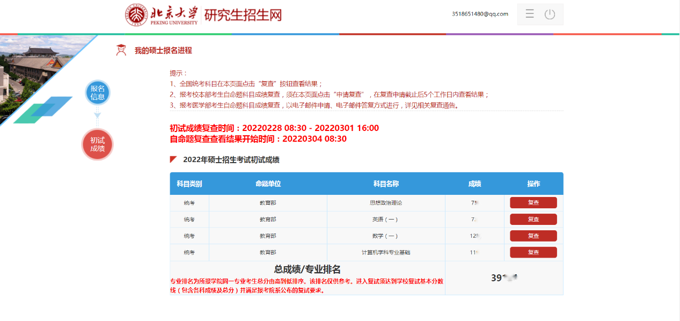680x321 pixels.
Task: Request 复查 for 计算机学科专业基础
Action: click(533, 252)
